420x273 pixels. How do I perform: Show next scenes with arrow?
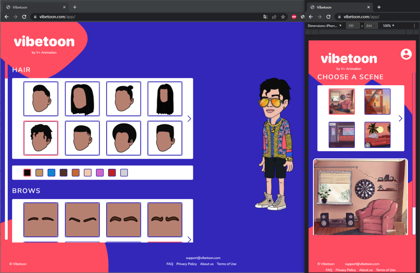(400, 118)
